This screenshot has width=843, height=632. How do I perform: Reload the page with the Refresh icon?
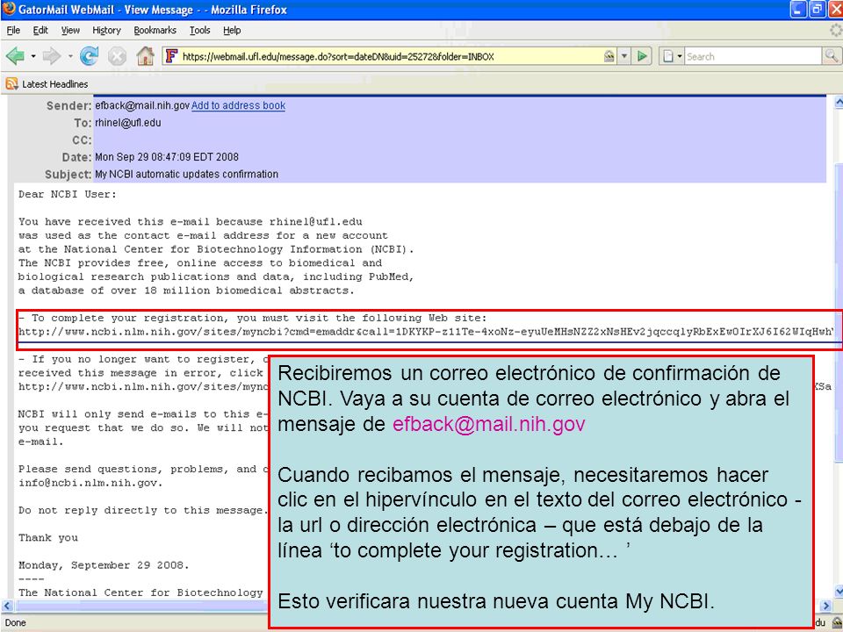[x=90, y=56]
